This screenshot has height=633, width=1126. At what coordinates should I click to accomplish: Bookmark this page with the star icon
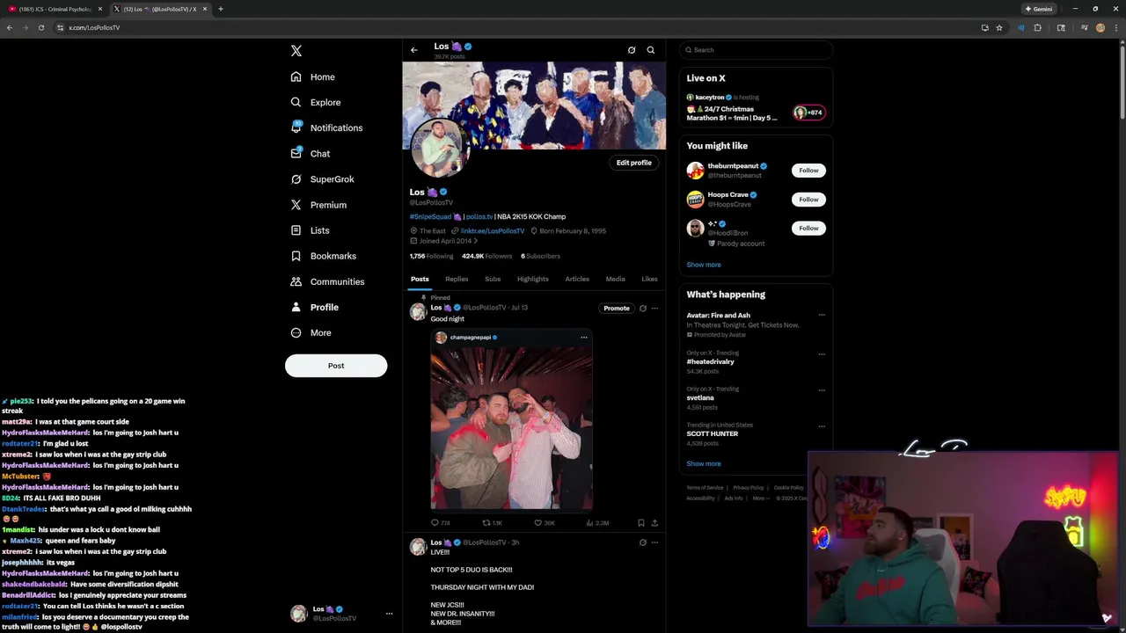tap(999, 27)
